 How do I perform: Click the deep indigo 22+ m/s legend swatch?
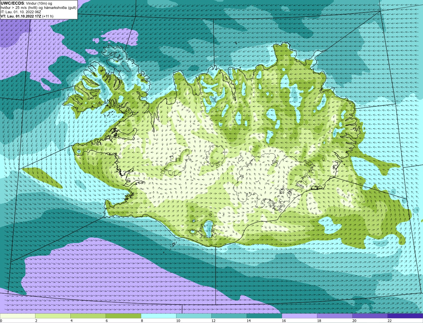click(x=405, y=316)
